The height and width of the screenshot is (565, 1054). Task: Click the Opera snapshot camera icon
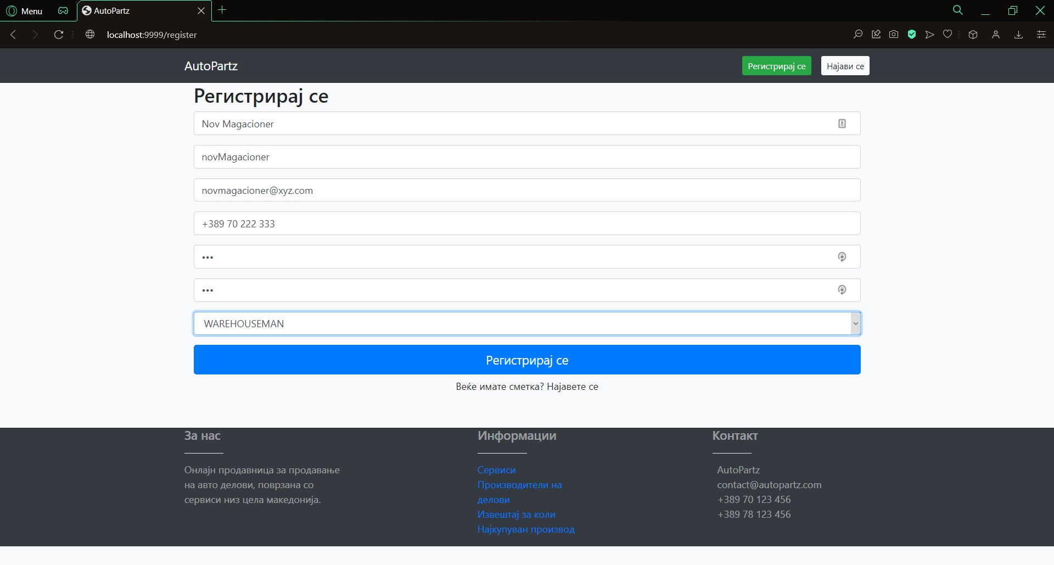tap(894, 35)
